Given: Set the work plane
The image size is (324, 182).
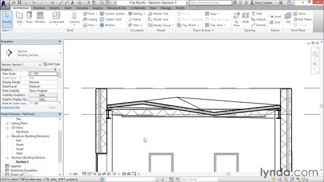Looking at the screenshot, I should pos(288,18).
